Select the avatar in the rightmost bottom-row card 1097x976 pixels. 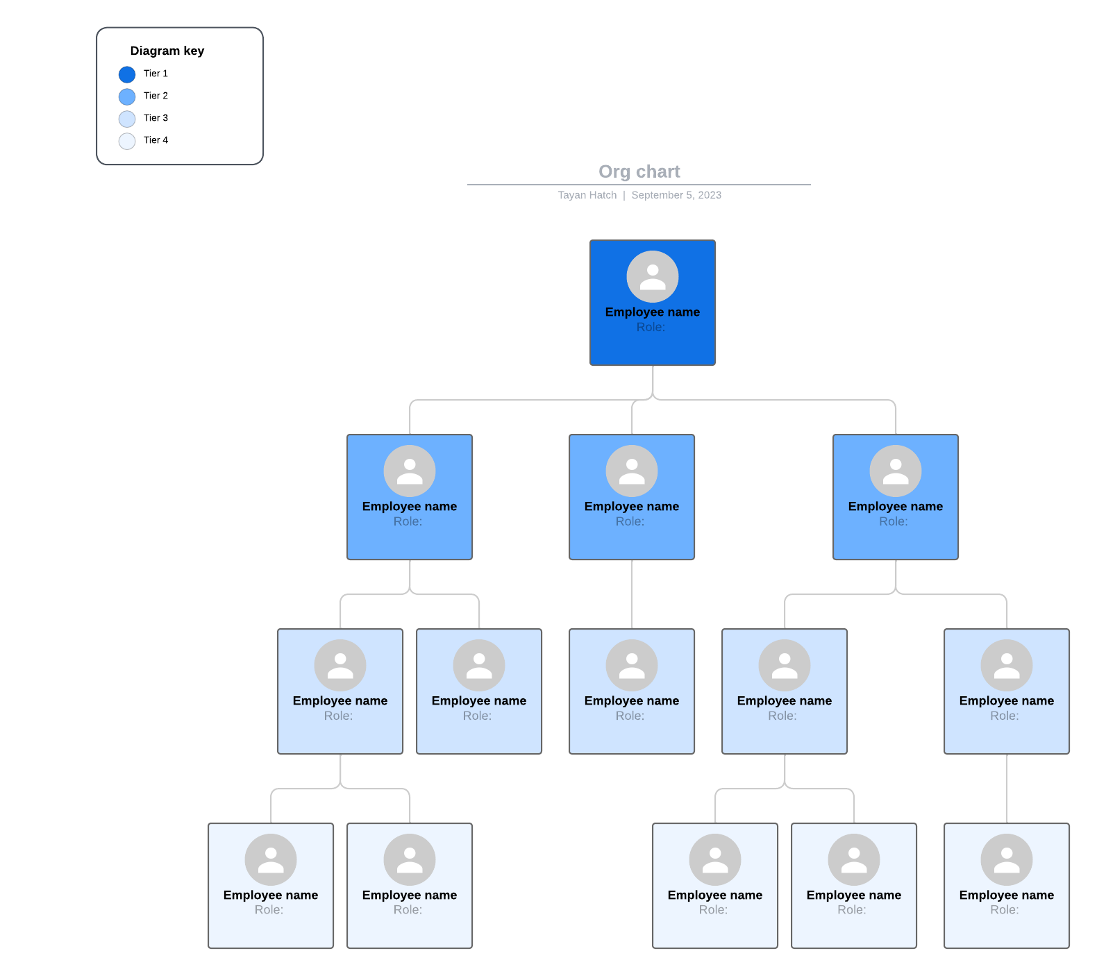1006,859
